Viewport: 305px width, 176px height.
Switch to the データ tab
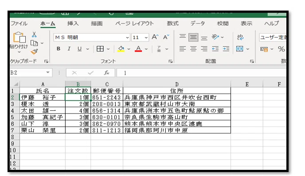(x=197, y=23)
